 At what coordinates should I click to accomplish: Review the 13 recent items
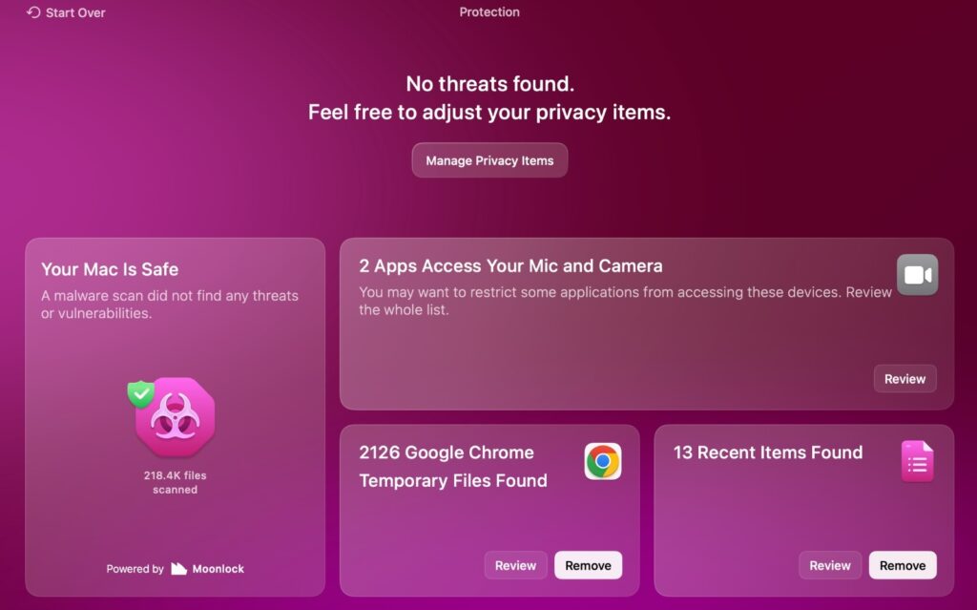[830, 565]
